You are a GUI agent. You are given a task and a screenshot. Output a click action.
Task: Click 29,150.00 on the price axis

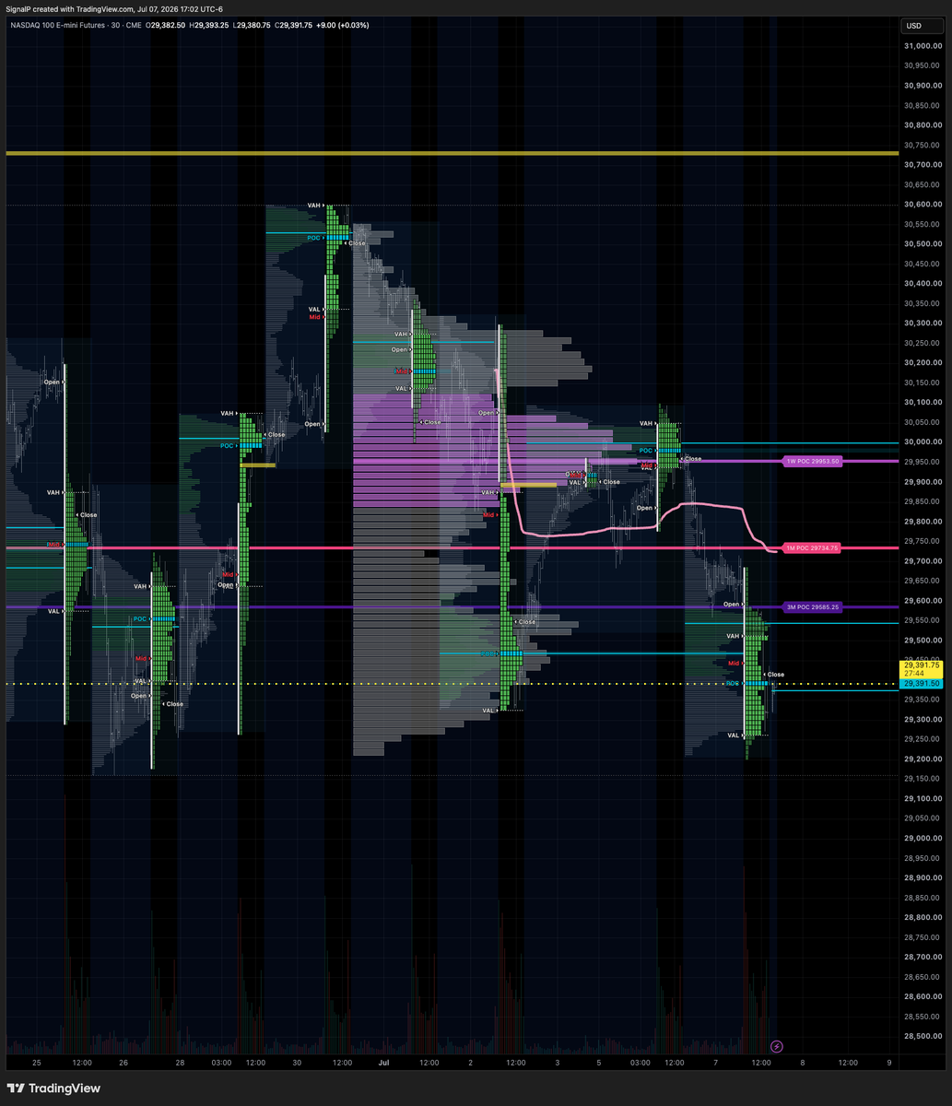[922, 779]
